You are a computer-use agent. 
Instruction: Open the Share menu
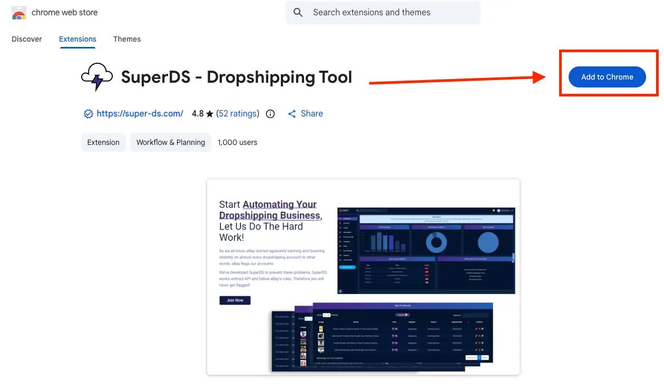click(306, 113)
